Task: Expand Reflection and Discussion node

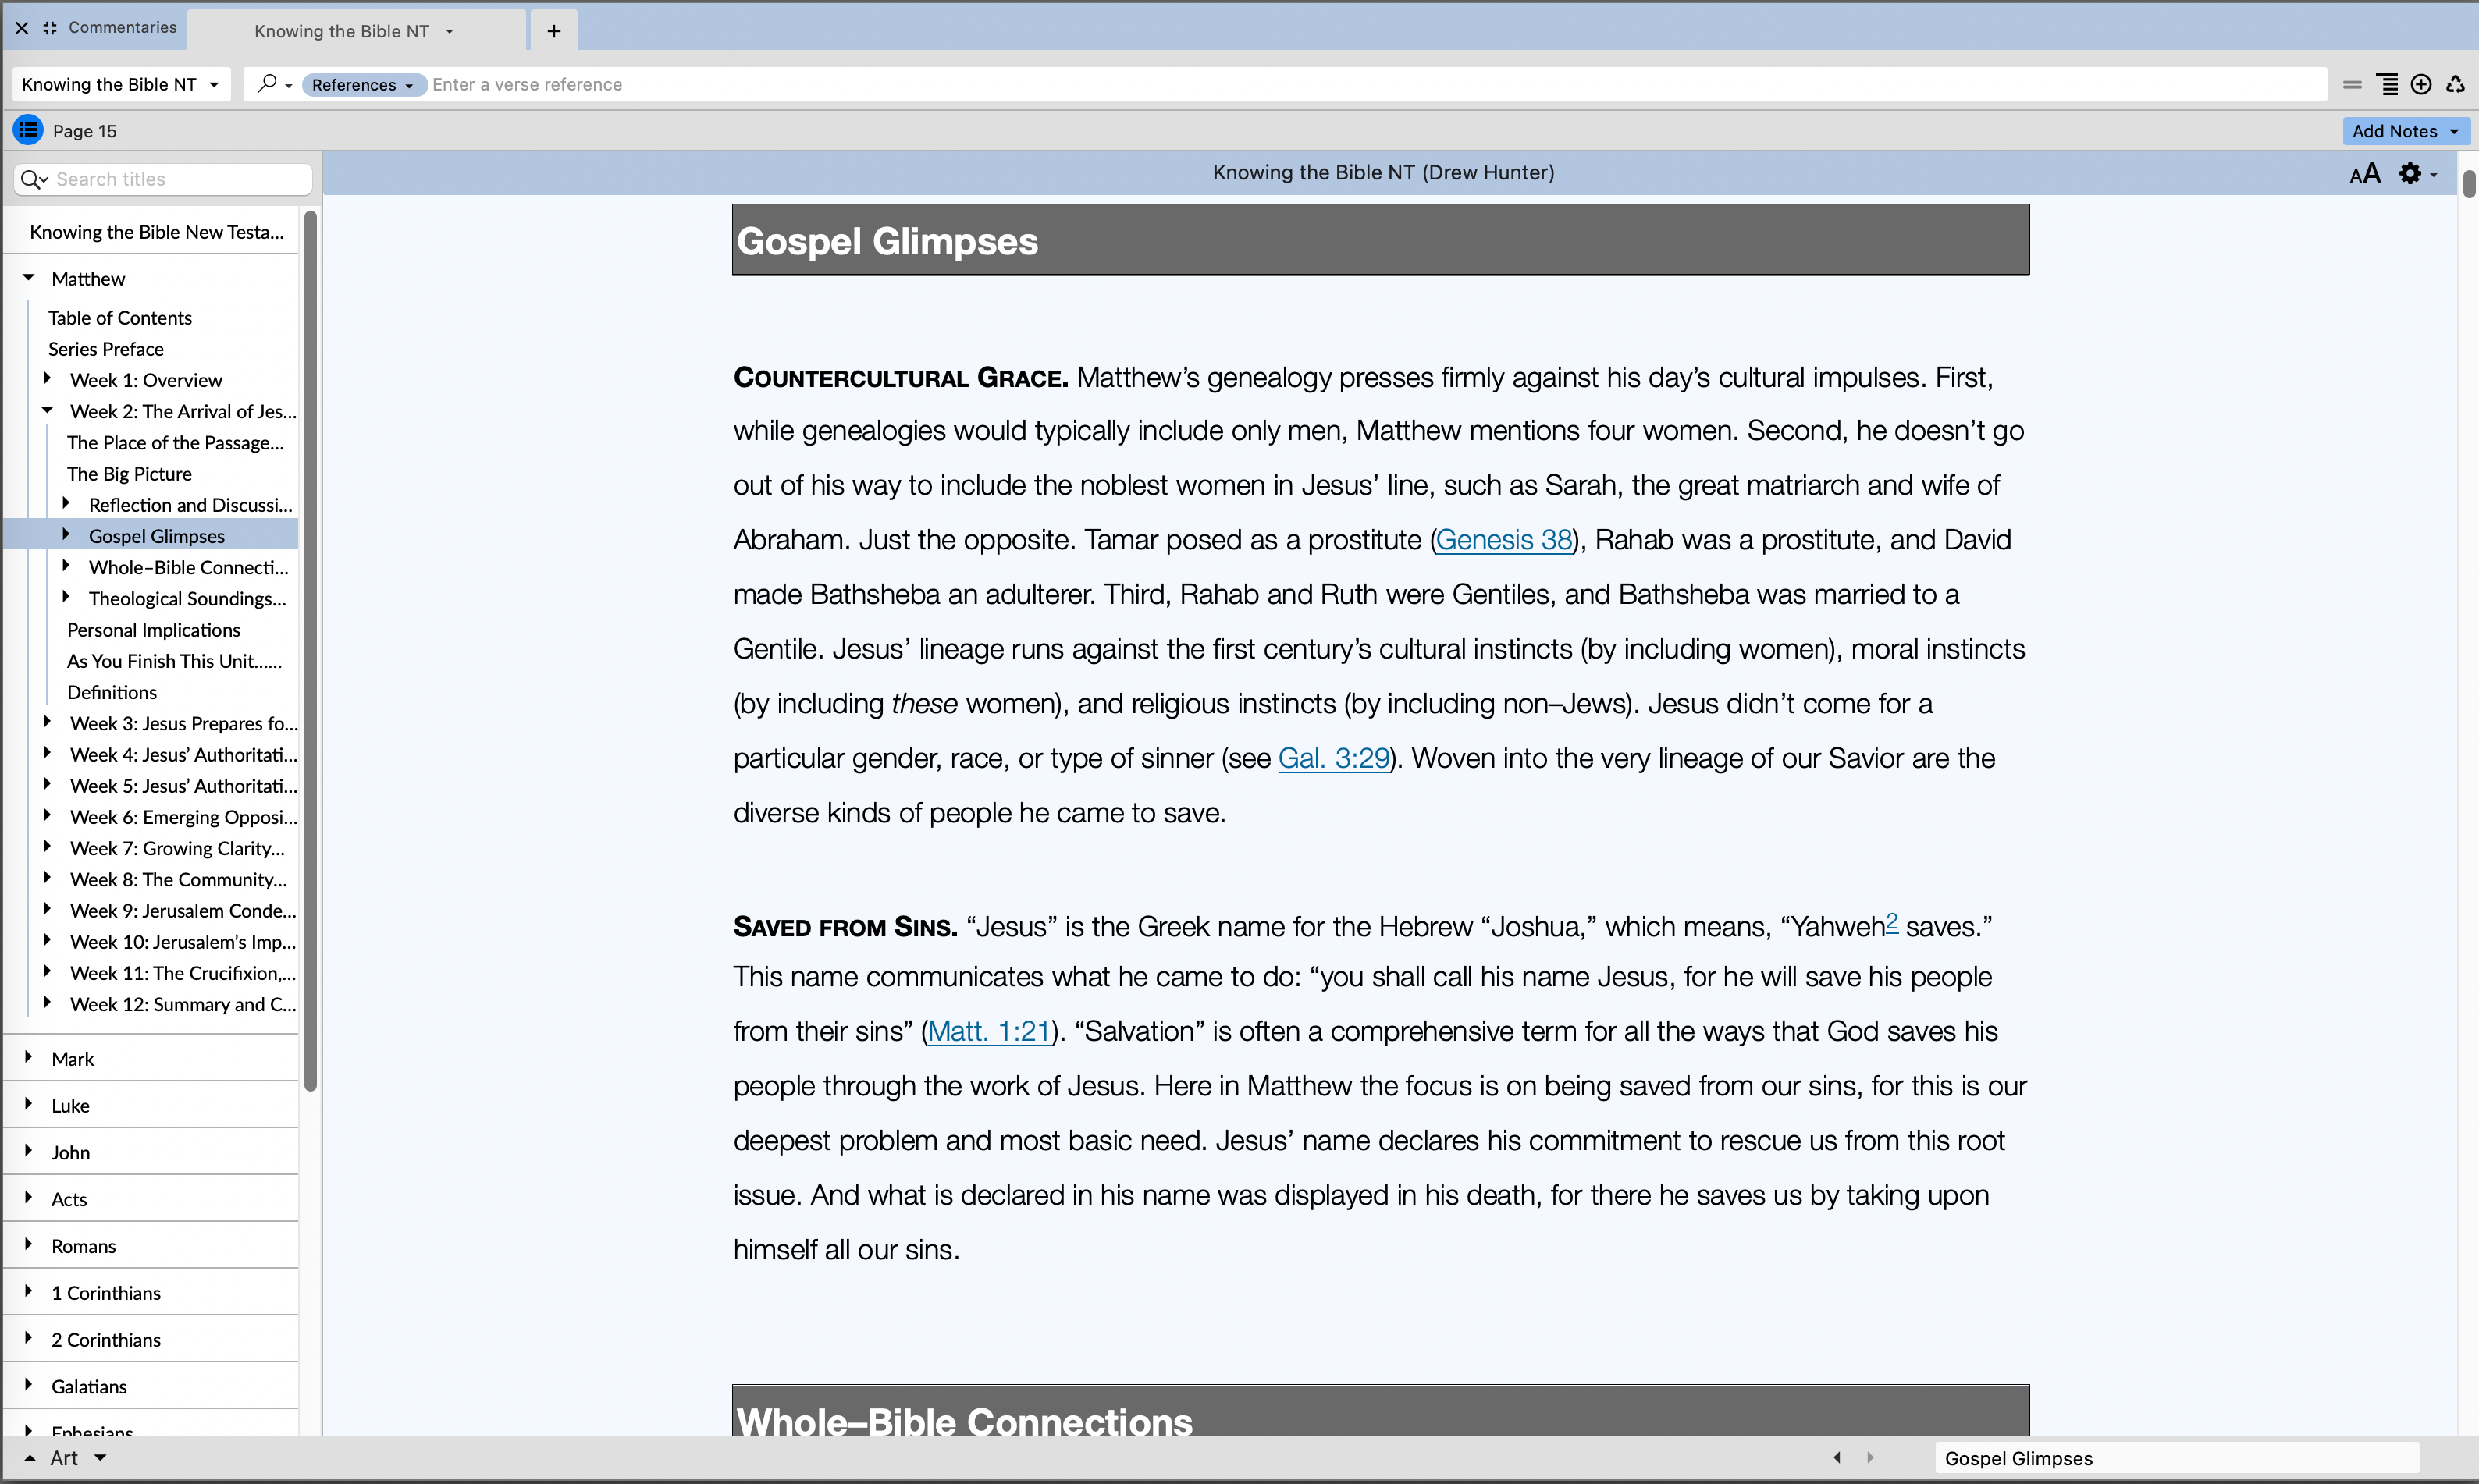Action: pyautogui.click(x=66, y=504)
